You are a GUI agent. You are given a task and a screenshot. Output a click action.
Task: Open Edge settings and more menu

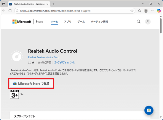(152, 11)
